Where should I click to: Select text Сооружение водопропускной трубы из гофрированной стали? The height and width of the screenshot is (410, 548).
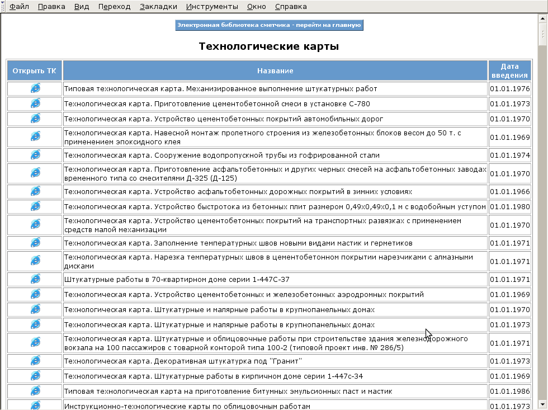(x=267, y=155)
